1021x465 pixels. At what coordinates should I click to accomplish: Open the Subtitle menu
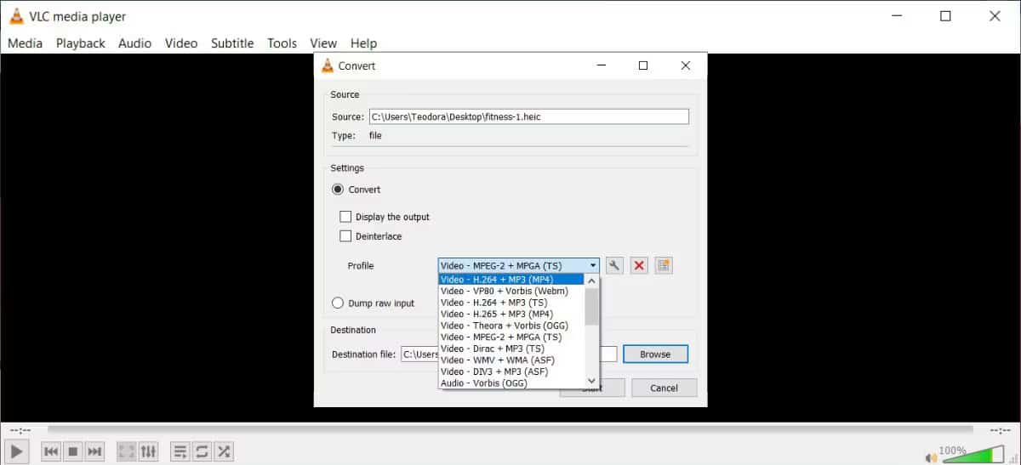point(232,43)
